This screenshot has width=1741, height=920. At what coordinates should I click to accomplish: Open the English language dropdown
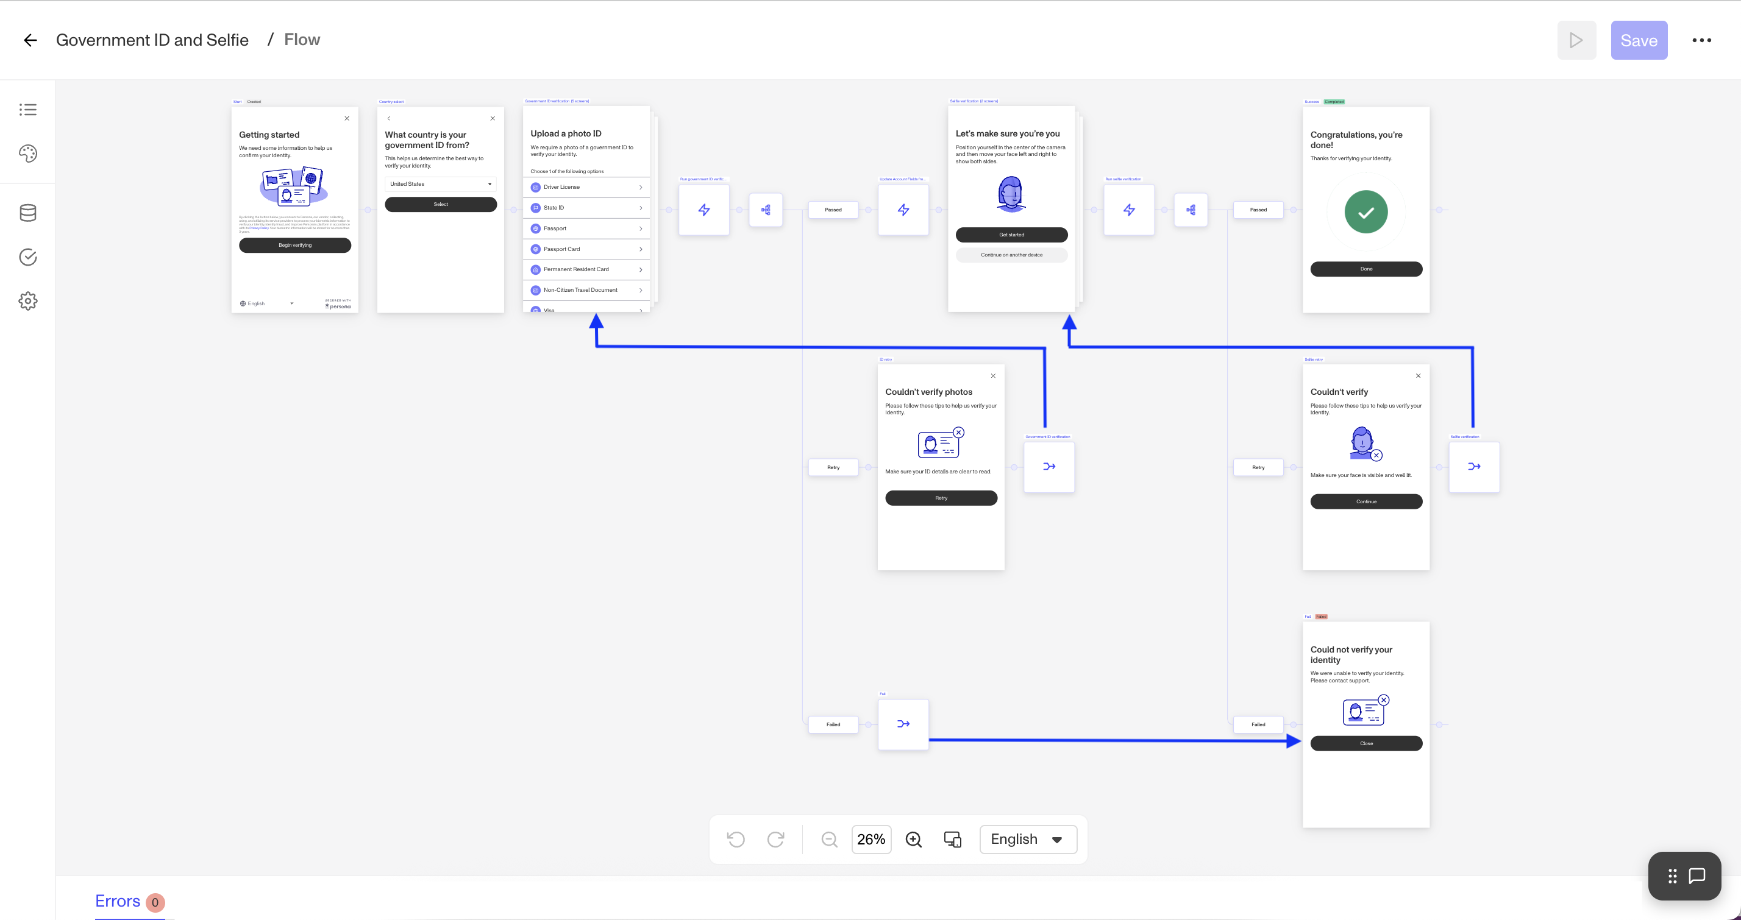coord(1027,839)
